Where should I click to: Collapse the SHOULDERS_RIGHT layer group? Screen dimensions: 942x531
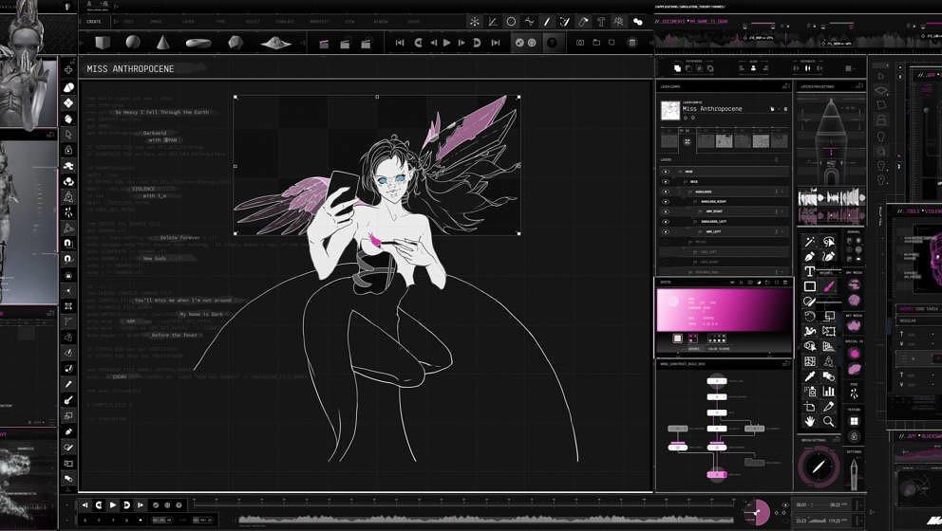[x=694, y=201]
